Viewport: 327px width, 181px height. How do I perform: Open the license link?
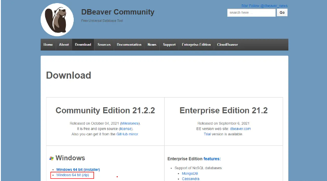click(126, 129)
